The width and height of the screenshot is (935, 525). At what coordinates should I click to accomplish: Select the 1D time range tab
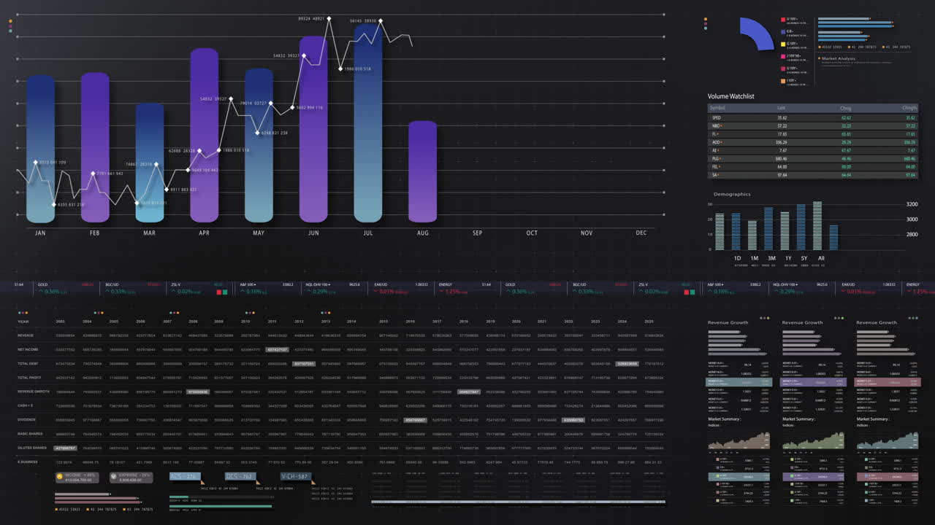coord(737,258)
